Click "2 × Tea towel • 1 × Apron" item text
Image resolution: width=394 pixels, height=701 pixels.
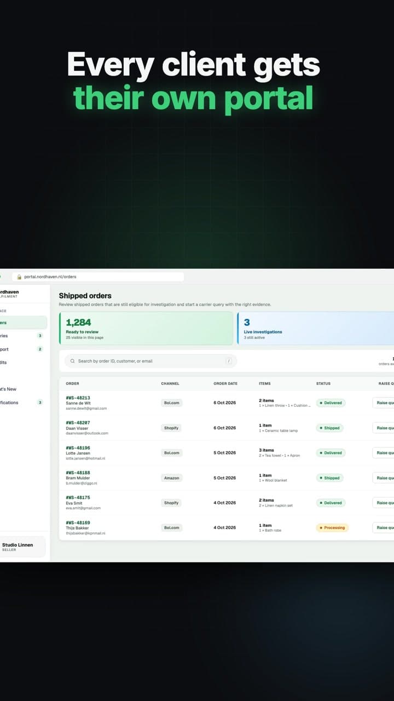(x=280, y=456)
